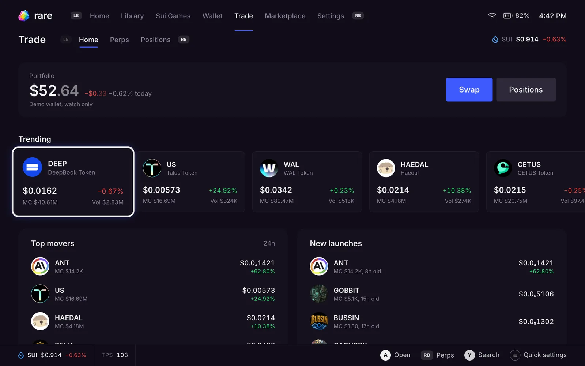Screen dimensions: 585x366
Task: Open the Settings tab in top navigation
Action: 331,16
